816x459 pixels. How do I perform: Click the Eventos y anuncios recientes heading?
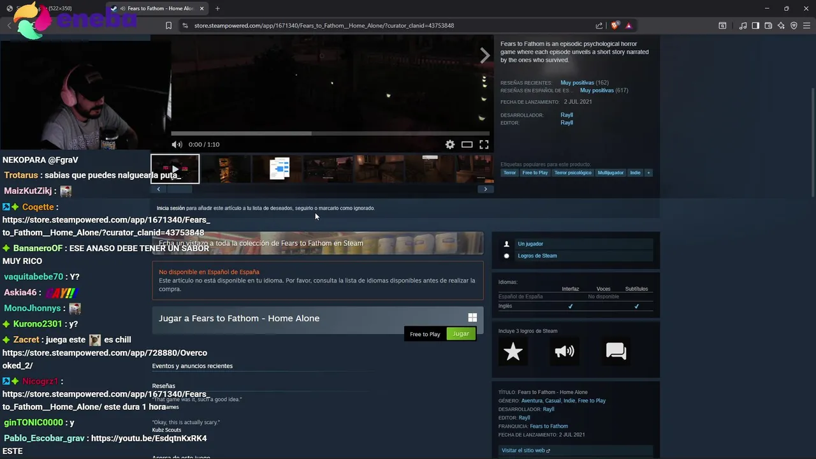(x=193, y=366)
